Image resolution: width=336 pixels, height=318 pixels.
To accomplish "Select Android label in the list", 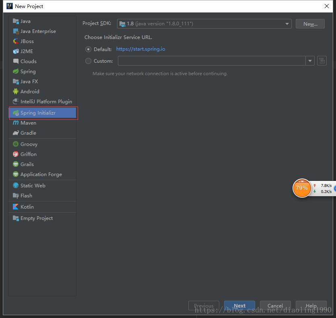I will (30, 91).
